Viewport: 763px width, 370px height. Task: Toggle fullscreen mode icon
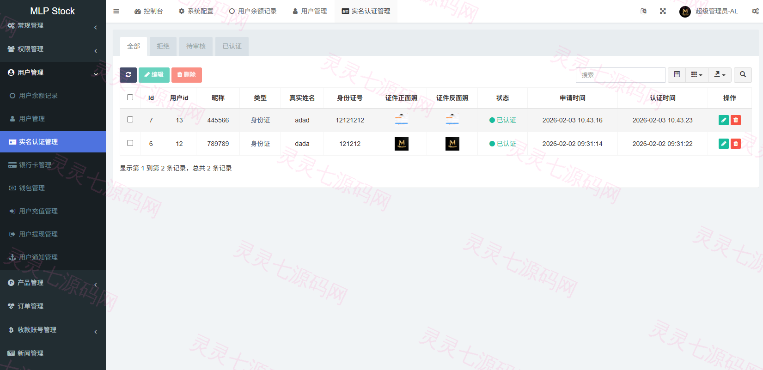coord(663,11)
